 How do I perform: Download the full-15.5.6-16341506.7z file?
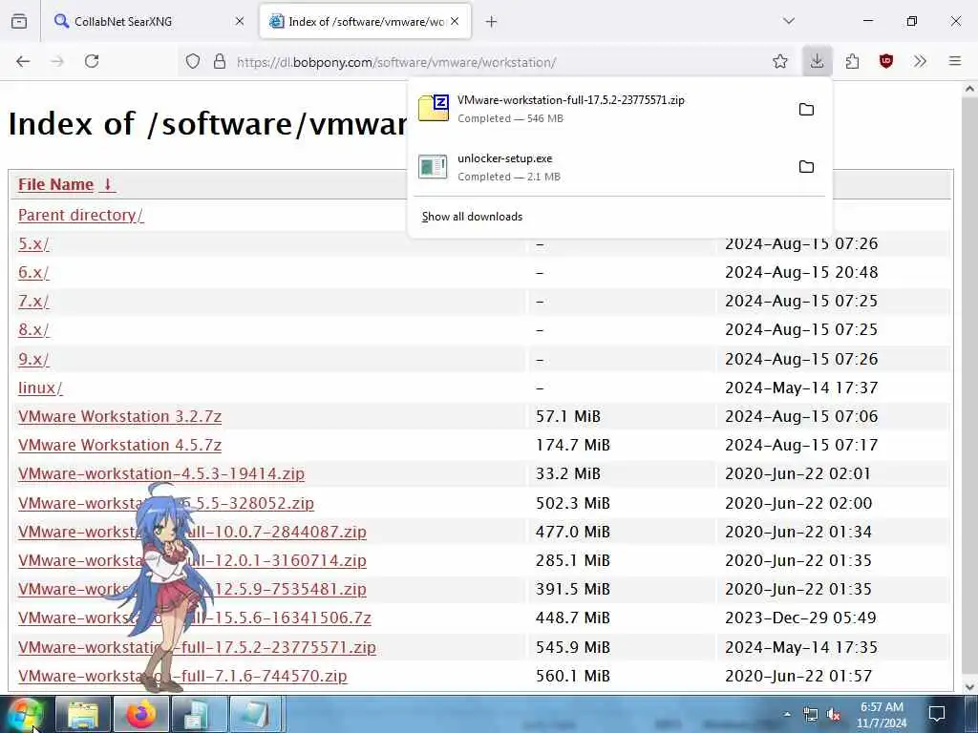click(x=195, y=618)
